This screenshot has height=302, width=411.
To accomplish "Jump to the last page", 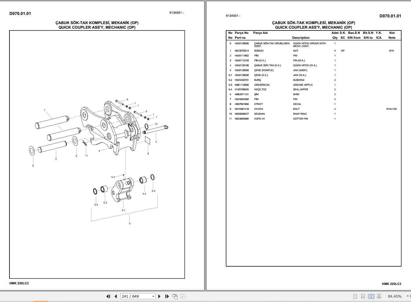I will click(x=167, y=296).
